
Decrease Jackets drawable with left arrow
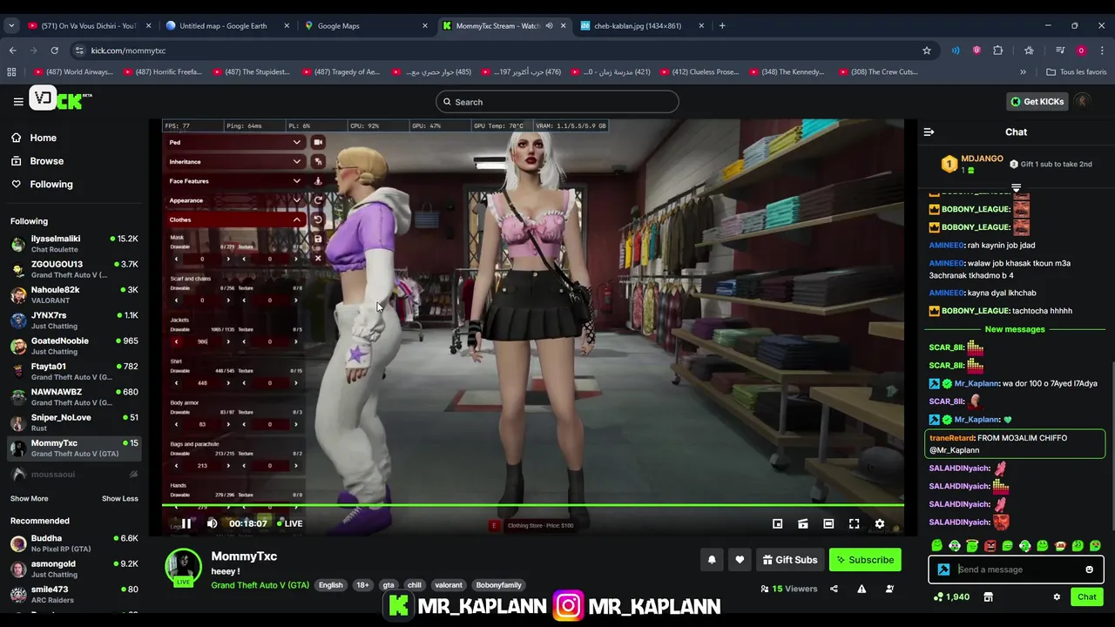(176, 341)
